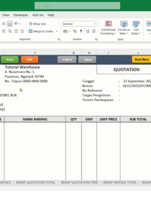Click the Search box in title bar
Viewport: 151px width, 202px height.
point(77,6)
